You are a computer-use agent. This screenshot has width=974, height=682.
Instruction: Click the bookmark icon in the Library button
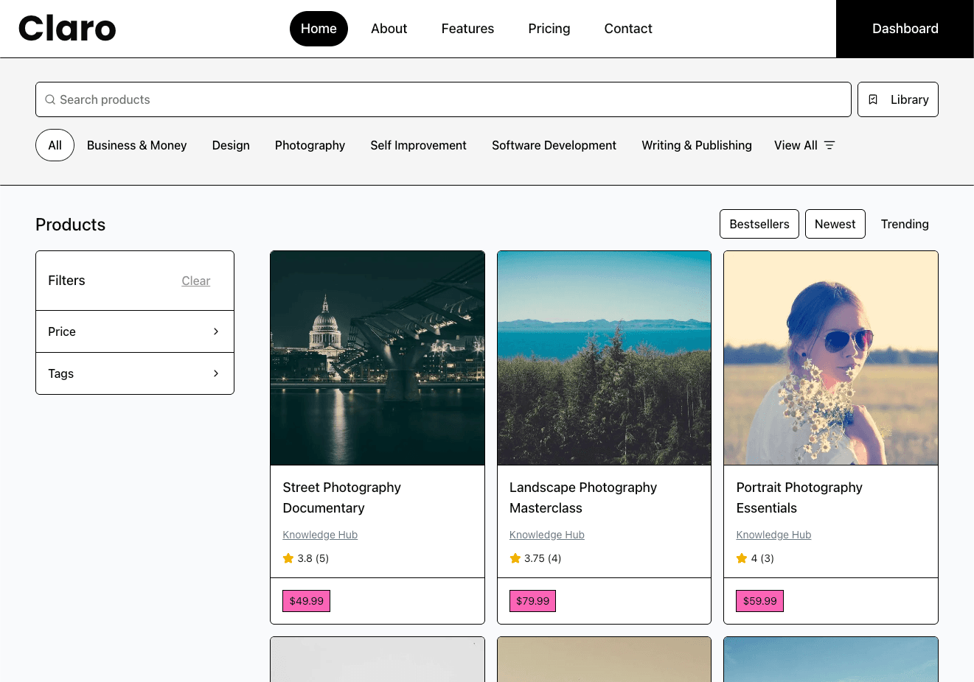coord(873,99)
